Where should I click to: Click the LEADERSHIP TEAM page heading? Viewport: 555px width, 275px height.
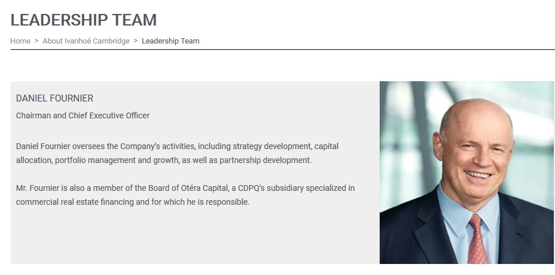coord(84,19)
